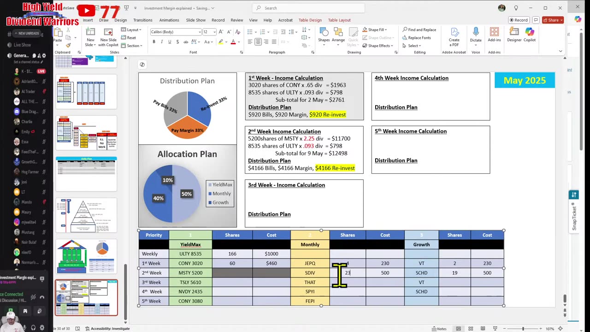Click the zoom slider handle
This screenshot has width=590, height=332.
523,329
